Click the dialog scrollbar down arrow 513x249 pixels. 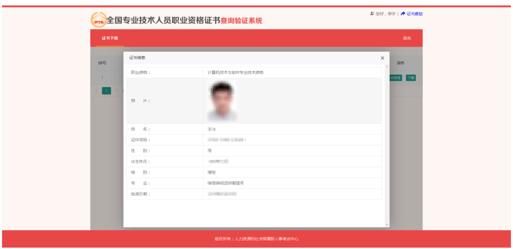click(387, 225)
